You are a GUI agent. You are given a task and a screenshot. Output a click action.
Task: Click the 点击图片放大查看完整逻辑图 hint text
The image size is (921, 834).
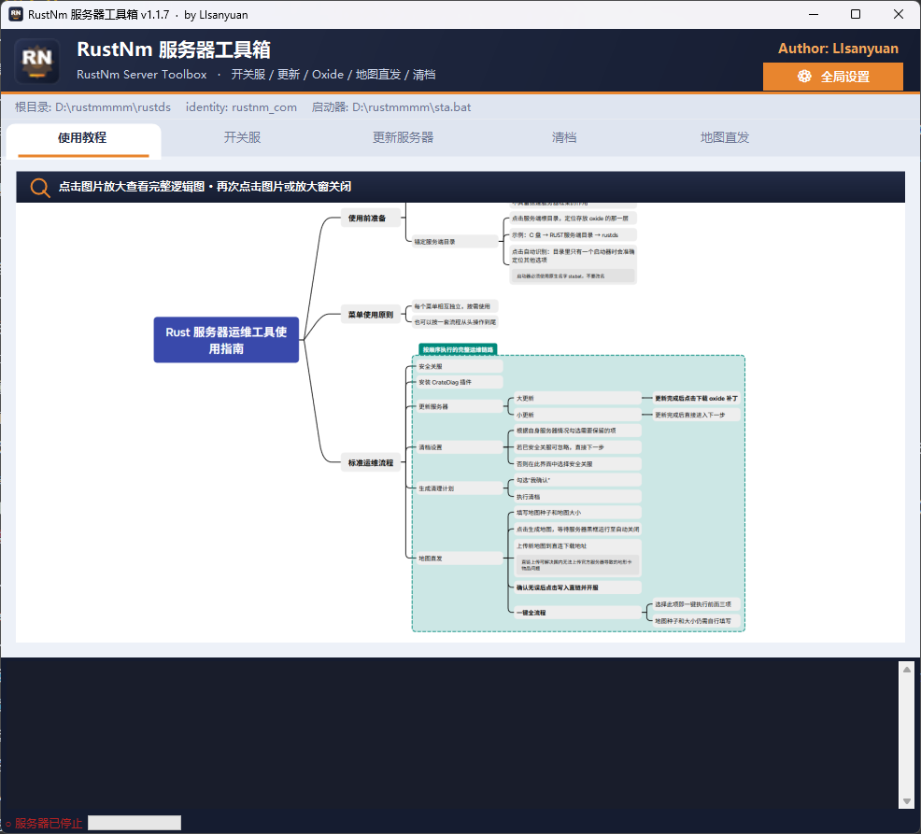click(205, 187)
